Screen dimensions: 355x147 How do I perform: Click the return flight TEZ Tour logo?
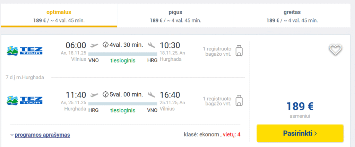tap(25, 101)
